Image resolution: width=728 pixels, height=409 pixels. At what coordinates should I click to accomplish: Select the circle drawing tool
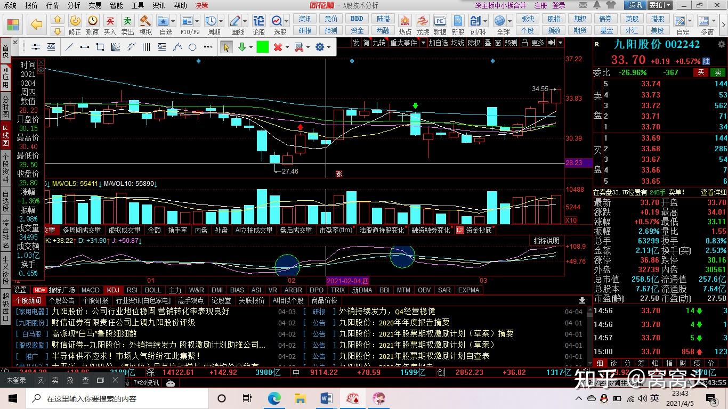point(193,47)
